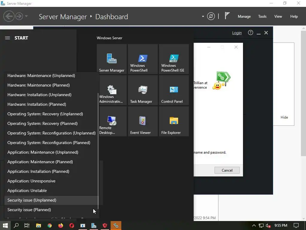Launch the Task Manager tile

pos(143,90)
